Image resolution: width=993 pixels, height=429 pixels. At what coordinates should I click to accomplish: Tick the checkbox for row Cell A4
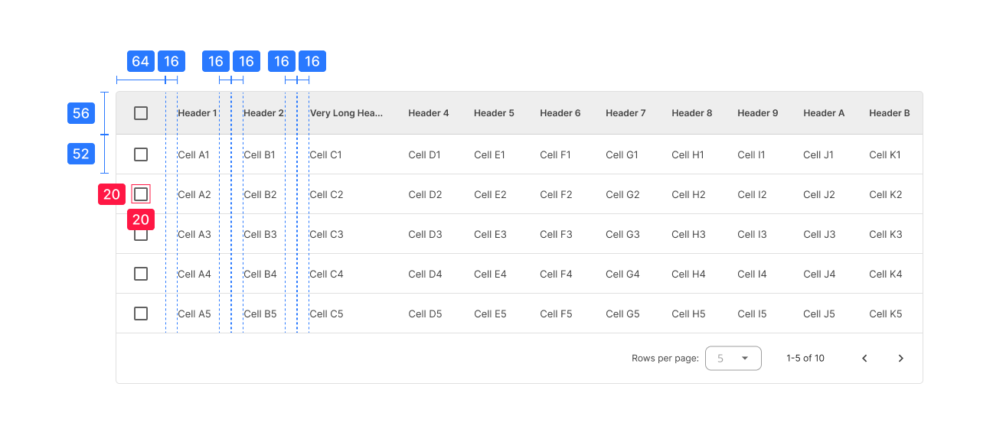pyautogui.click(x=141, y=274)
